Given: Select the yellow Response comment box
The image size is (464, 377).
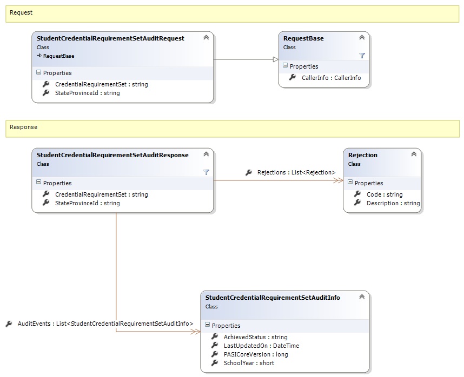Looking at the screenshot, I should (232, 129).
